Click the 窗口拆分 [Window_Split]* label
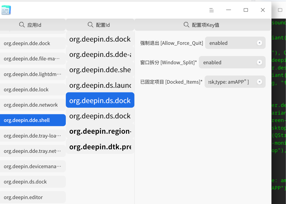Image resolution: width=286 pixels, height=204 pixels. (x=168, y=63)
